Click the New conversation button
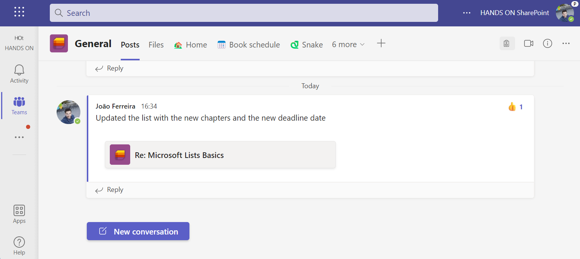 click(x=138, y=231)
